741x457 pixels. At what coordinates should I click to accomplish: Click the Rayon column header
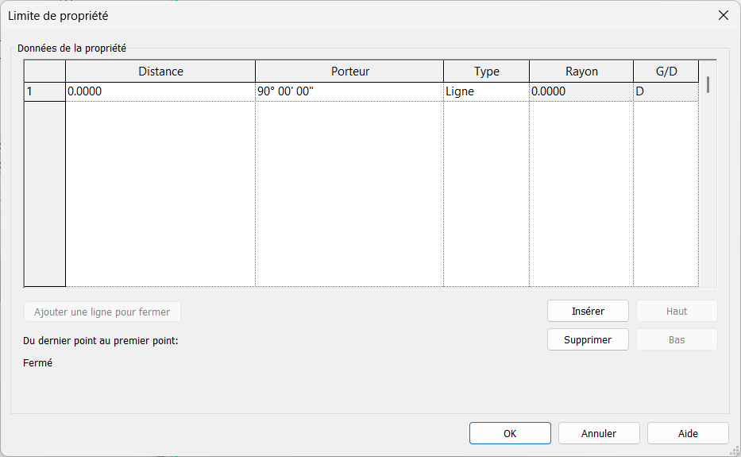pos(581,72)
